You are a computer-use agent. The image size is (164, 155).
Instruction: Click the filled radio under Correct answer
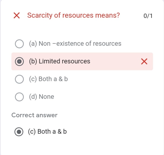click(x=19, y=132)
